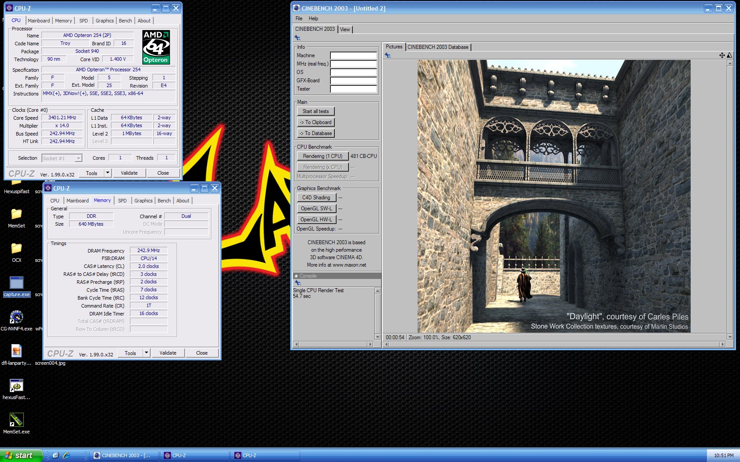Switch to the View tab in CINEBENCH

[x=345, y=29]
